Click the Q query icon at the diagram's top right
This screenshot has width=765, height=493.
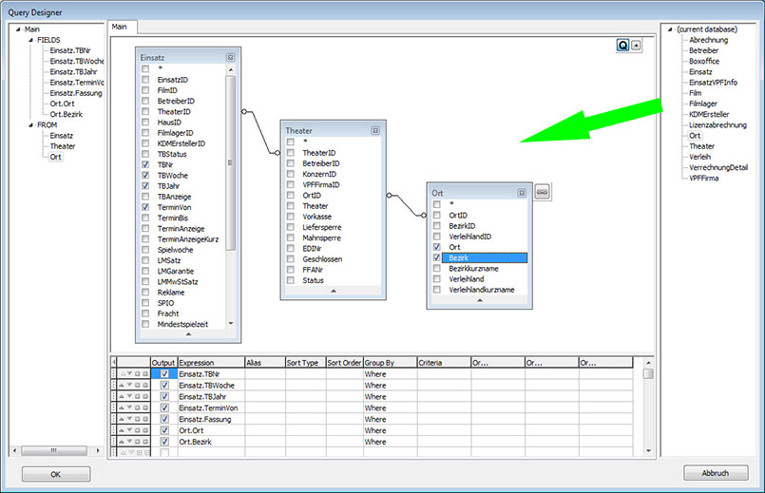(x=622, y=45)
